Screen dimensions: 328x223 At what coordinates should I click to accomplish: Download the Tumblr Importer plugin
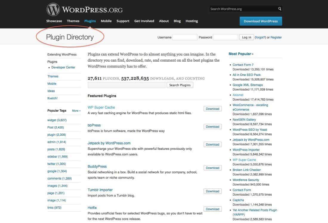point(213,191)
